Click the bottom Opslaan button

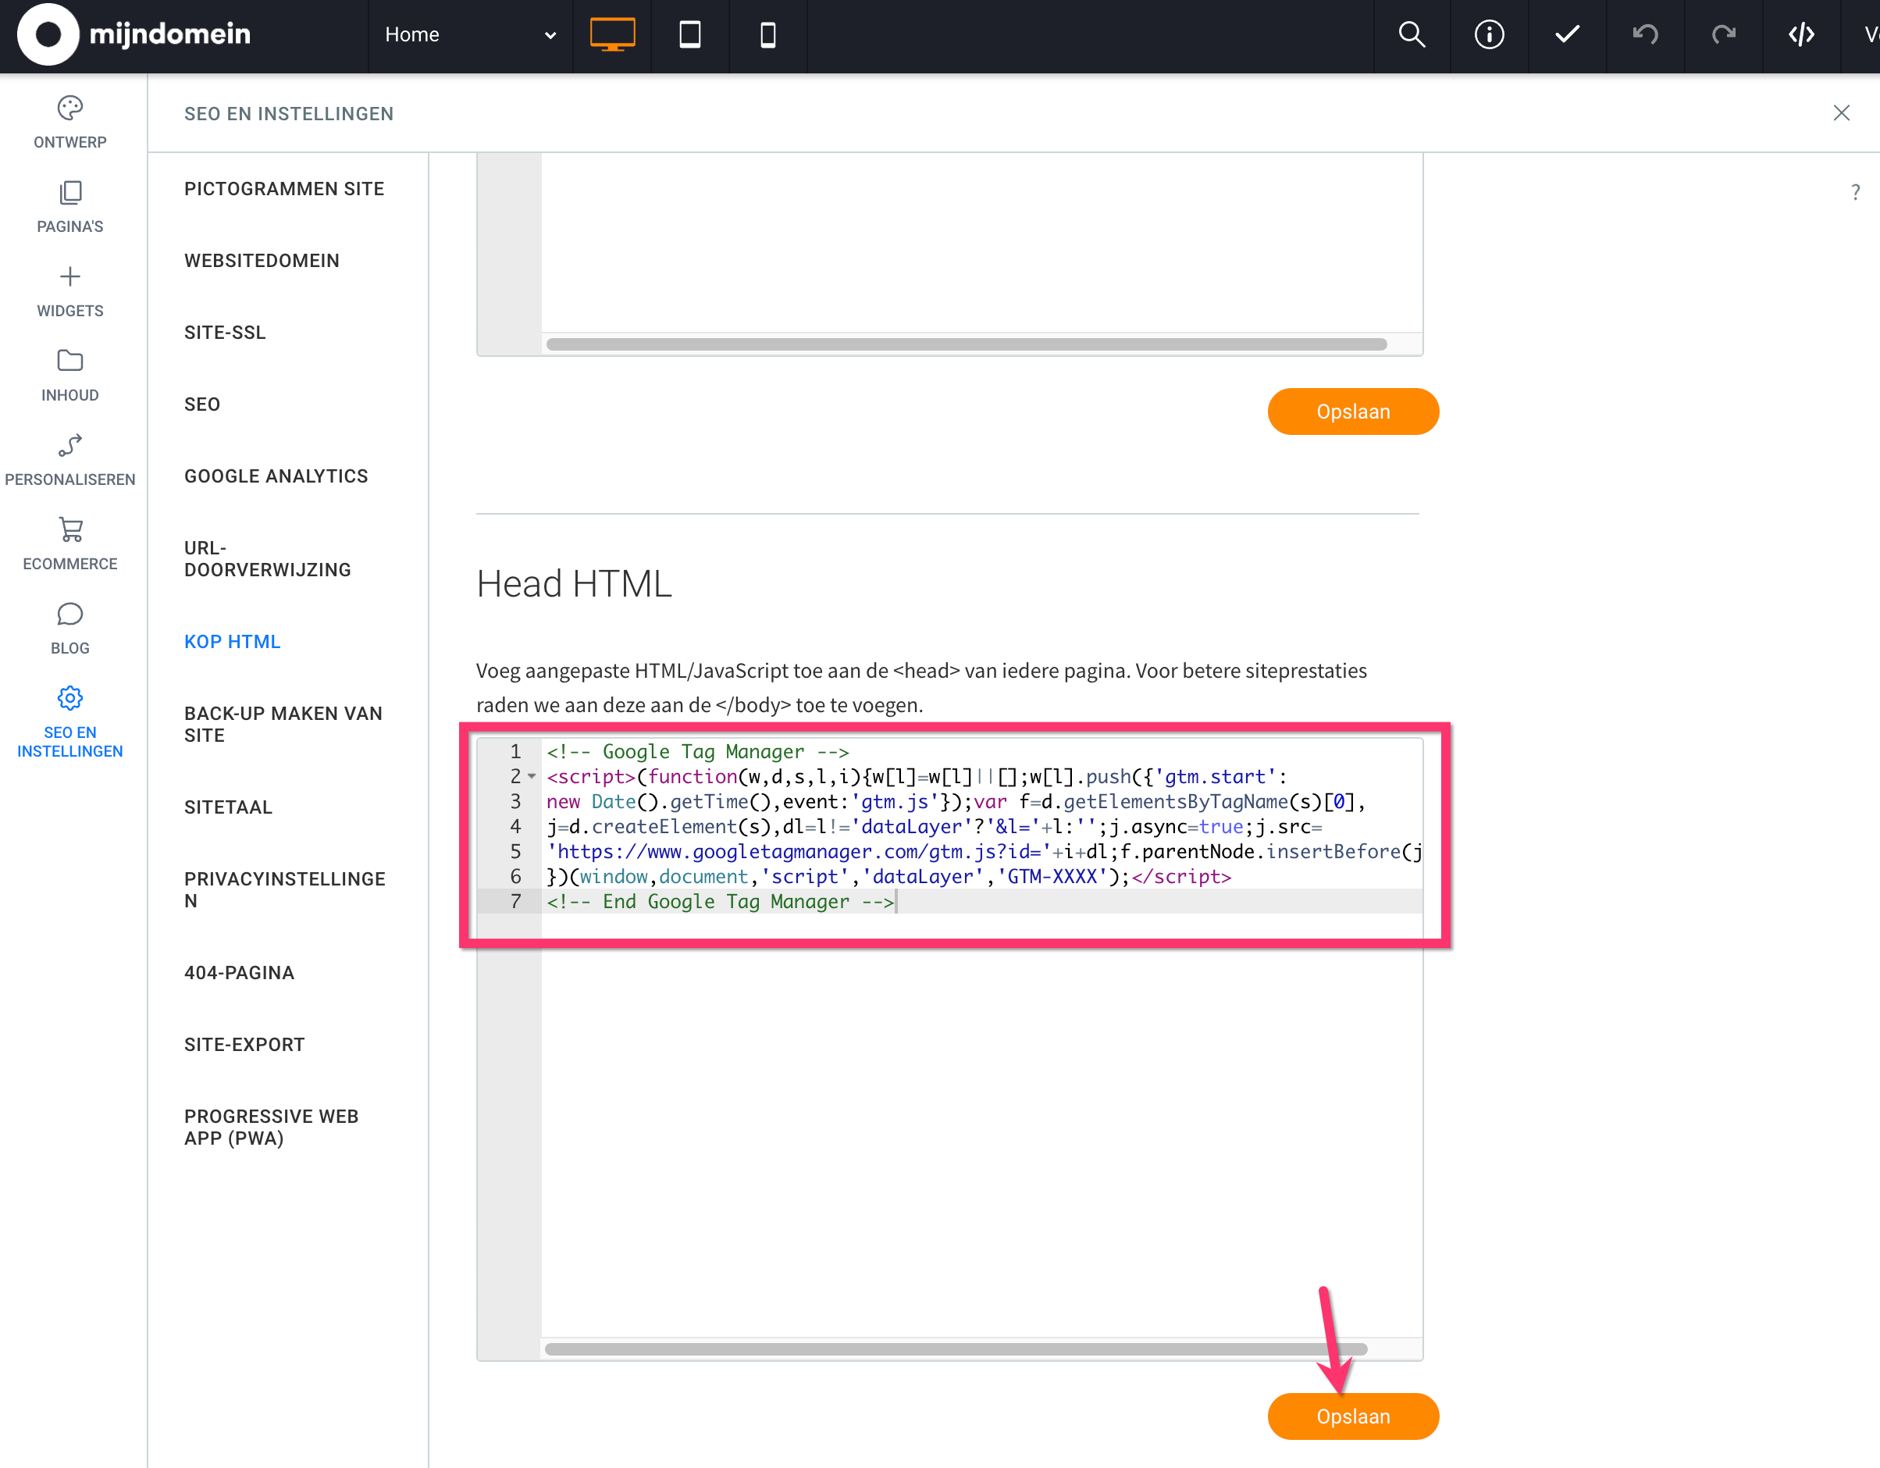coord(1352,1416)
